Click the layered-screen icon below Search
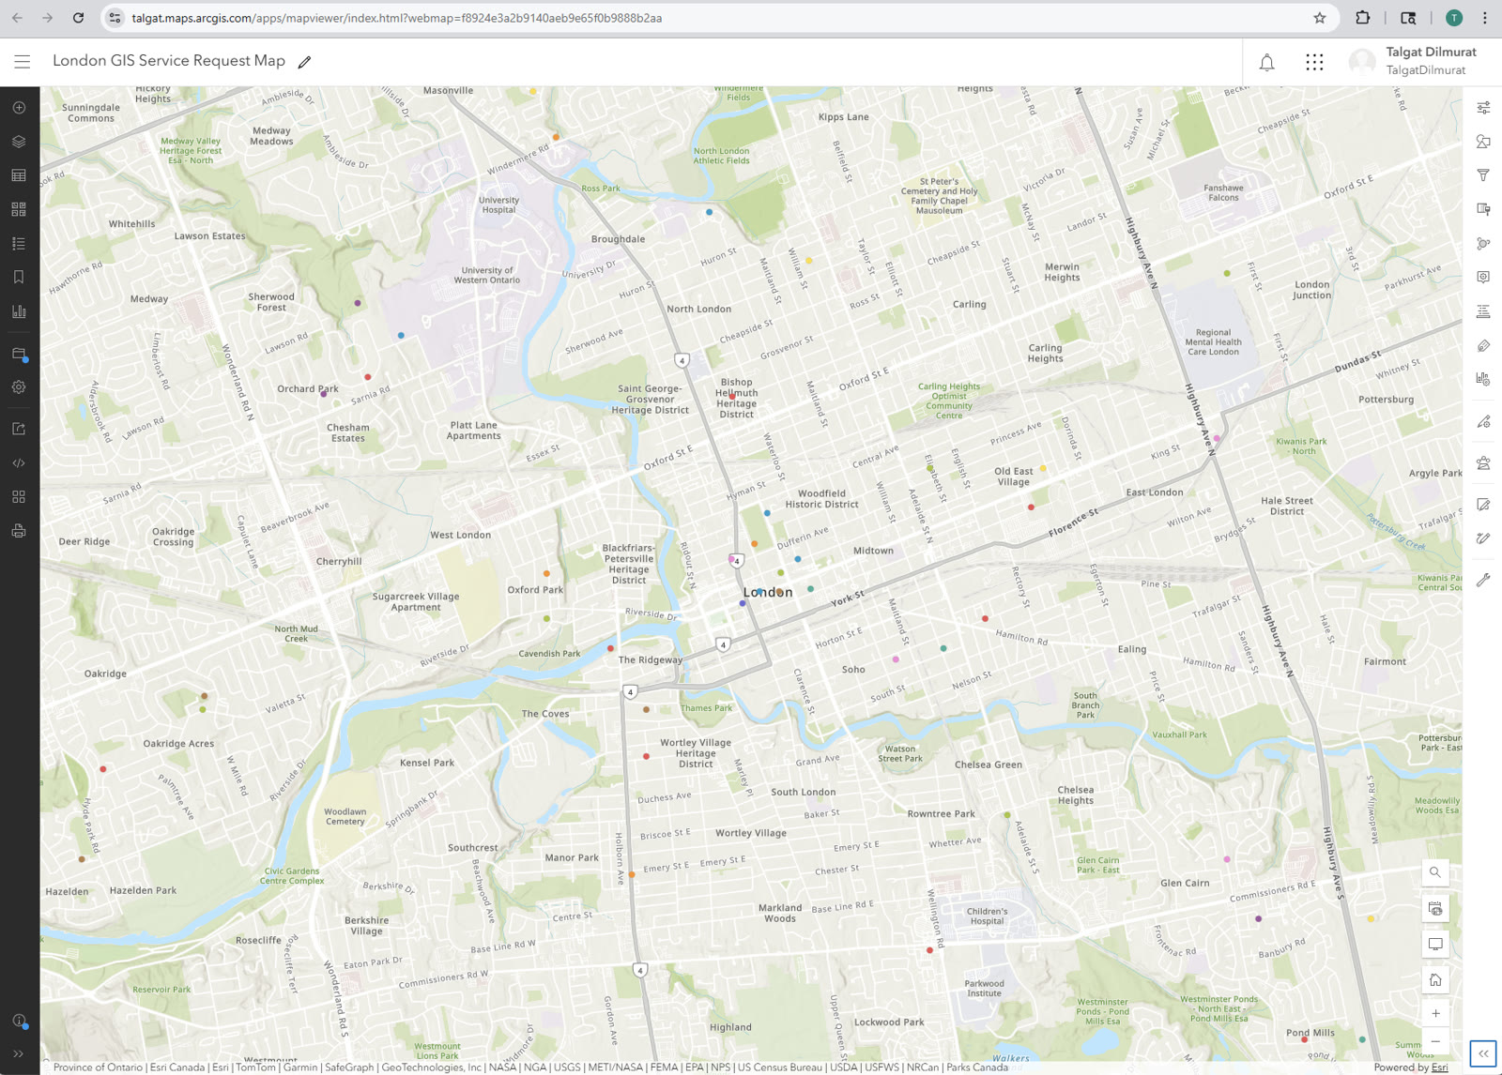 pos(1435,908)
